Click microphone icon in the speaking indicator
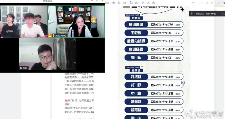225x119 pixels. click(x=192, y=14)
